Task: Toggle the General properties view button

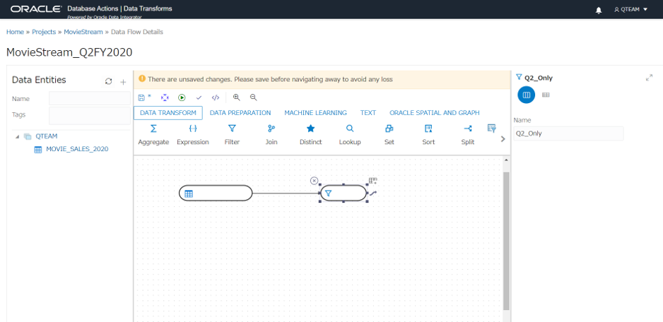Action: 526,95
